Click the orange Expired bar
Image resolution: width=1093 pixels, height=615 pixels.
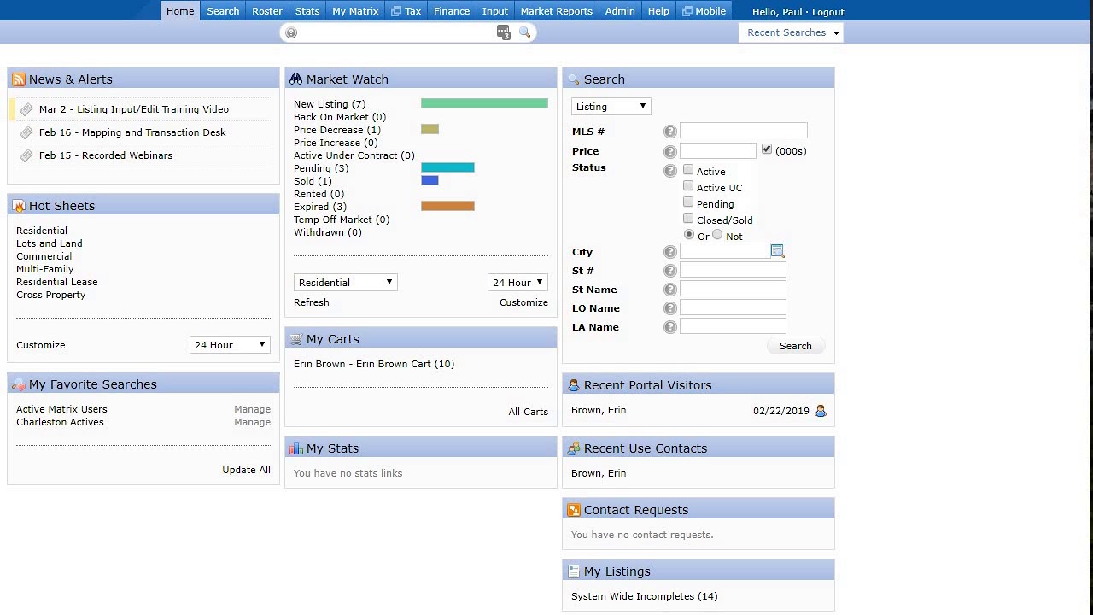click(x=447, y=206)
